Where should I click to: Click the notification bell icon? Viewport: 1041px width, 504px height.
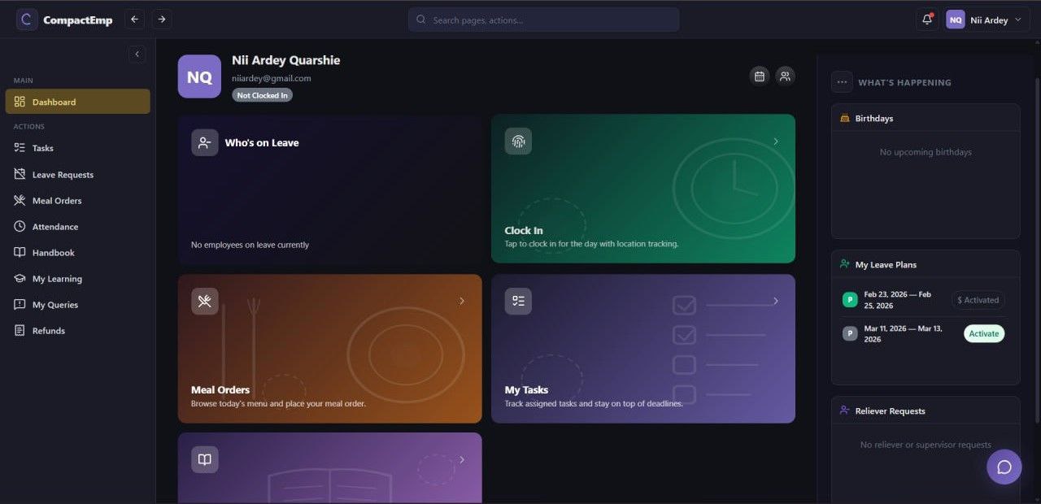click(926, 20)
